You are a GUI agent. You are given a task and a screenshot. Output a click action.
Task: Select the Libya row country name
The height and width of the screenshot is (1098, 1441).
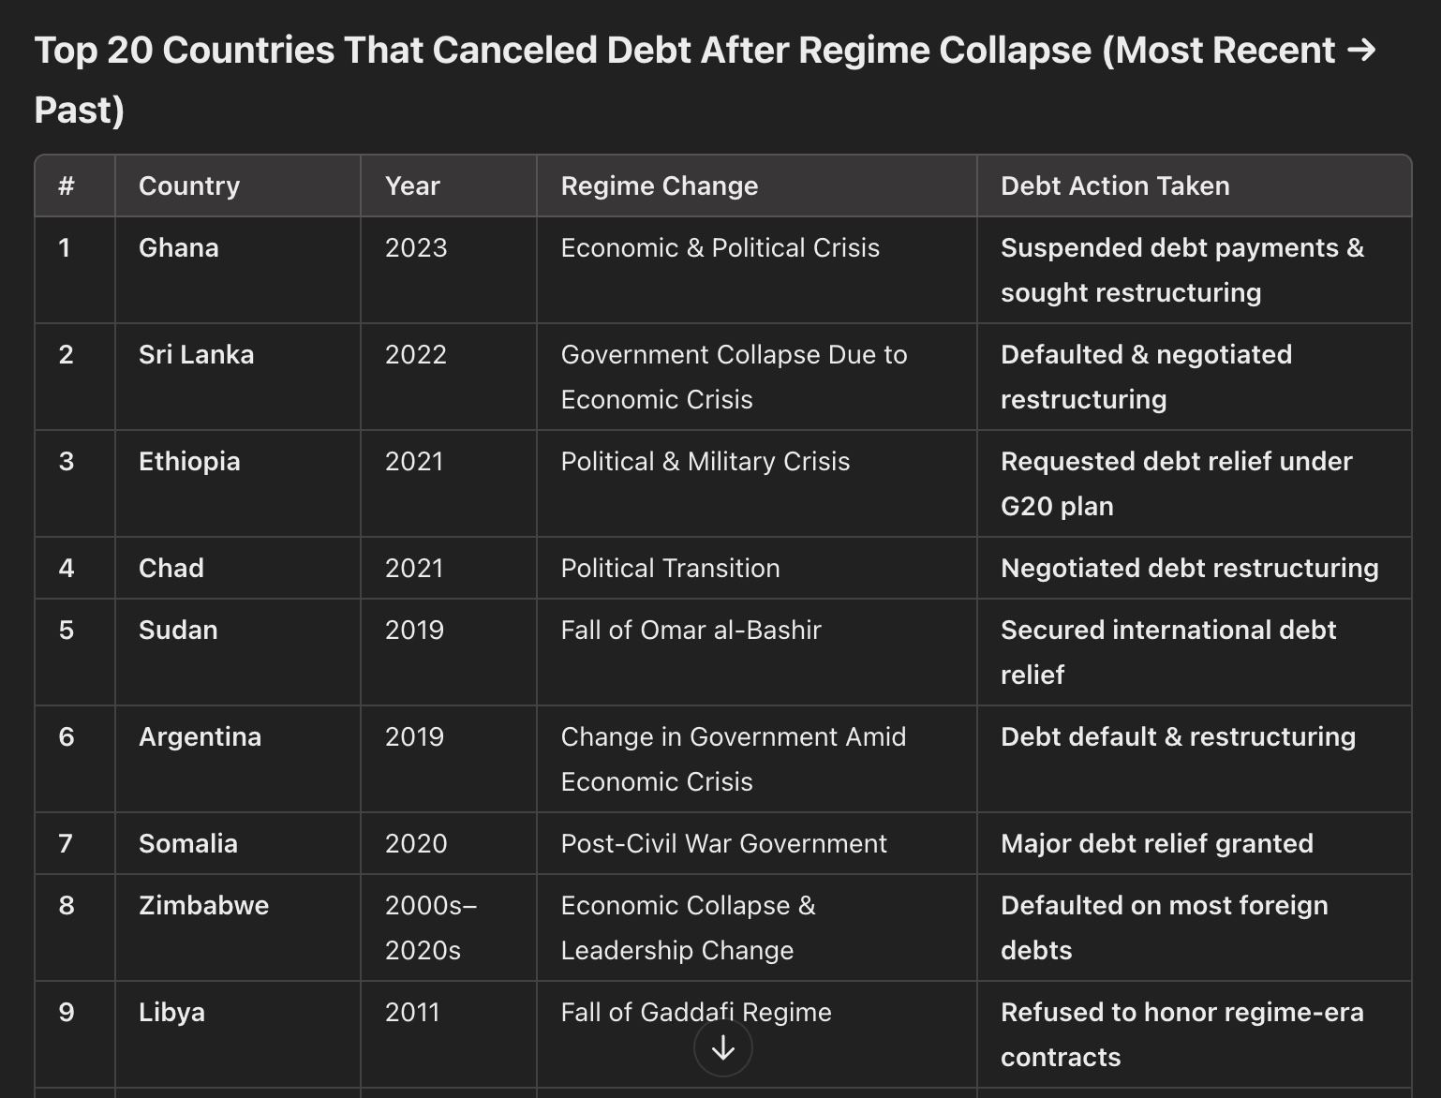pos(171,1012)
